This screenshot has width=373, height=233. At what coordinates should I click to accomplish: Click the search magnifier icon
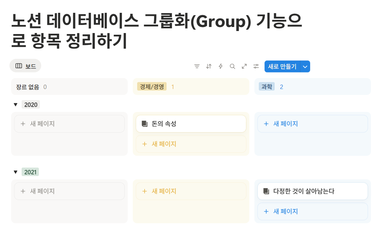(x=232, y=66)
